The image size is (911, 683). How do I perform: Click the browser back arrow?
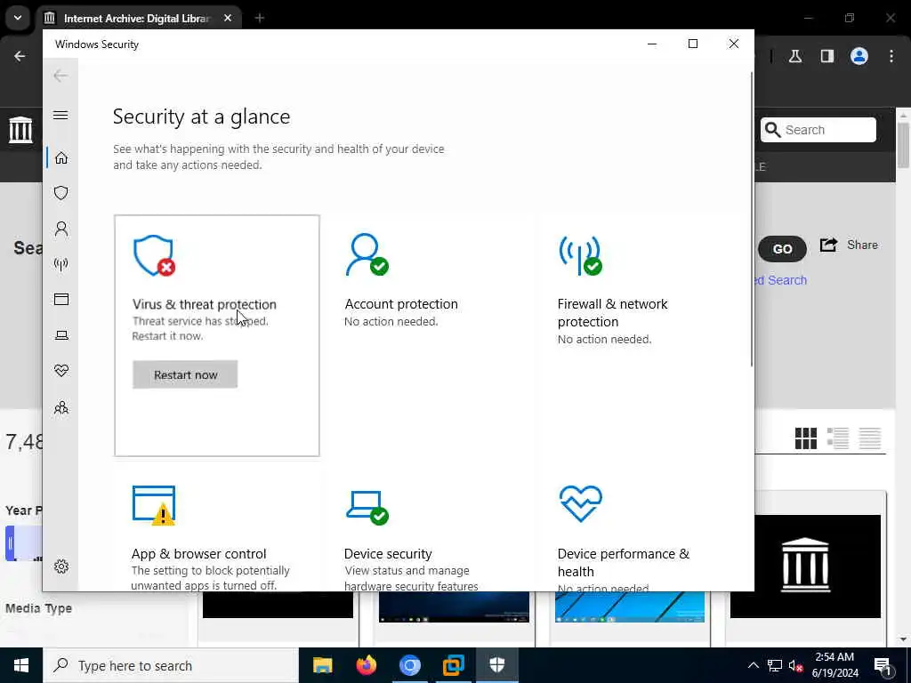pyautogui.click(x=20, y=56)
